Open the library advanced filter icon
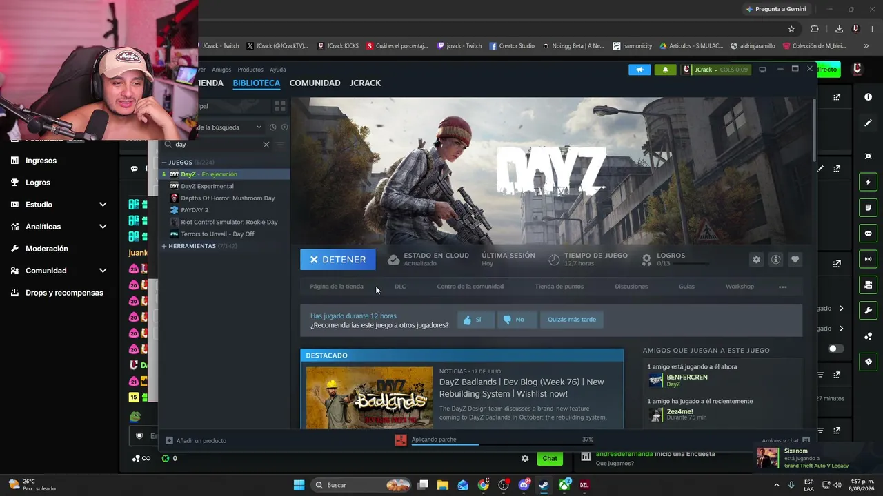This screenshot has height=496, width=883. point(280,145)
